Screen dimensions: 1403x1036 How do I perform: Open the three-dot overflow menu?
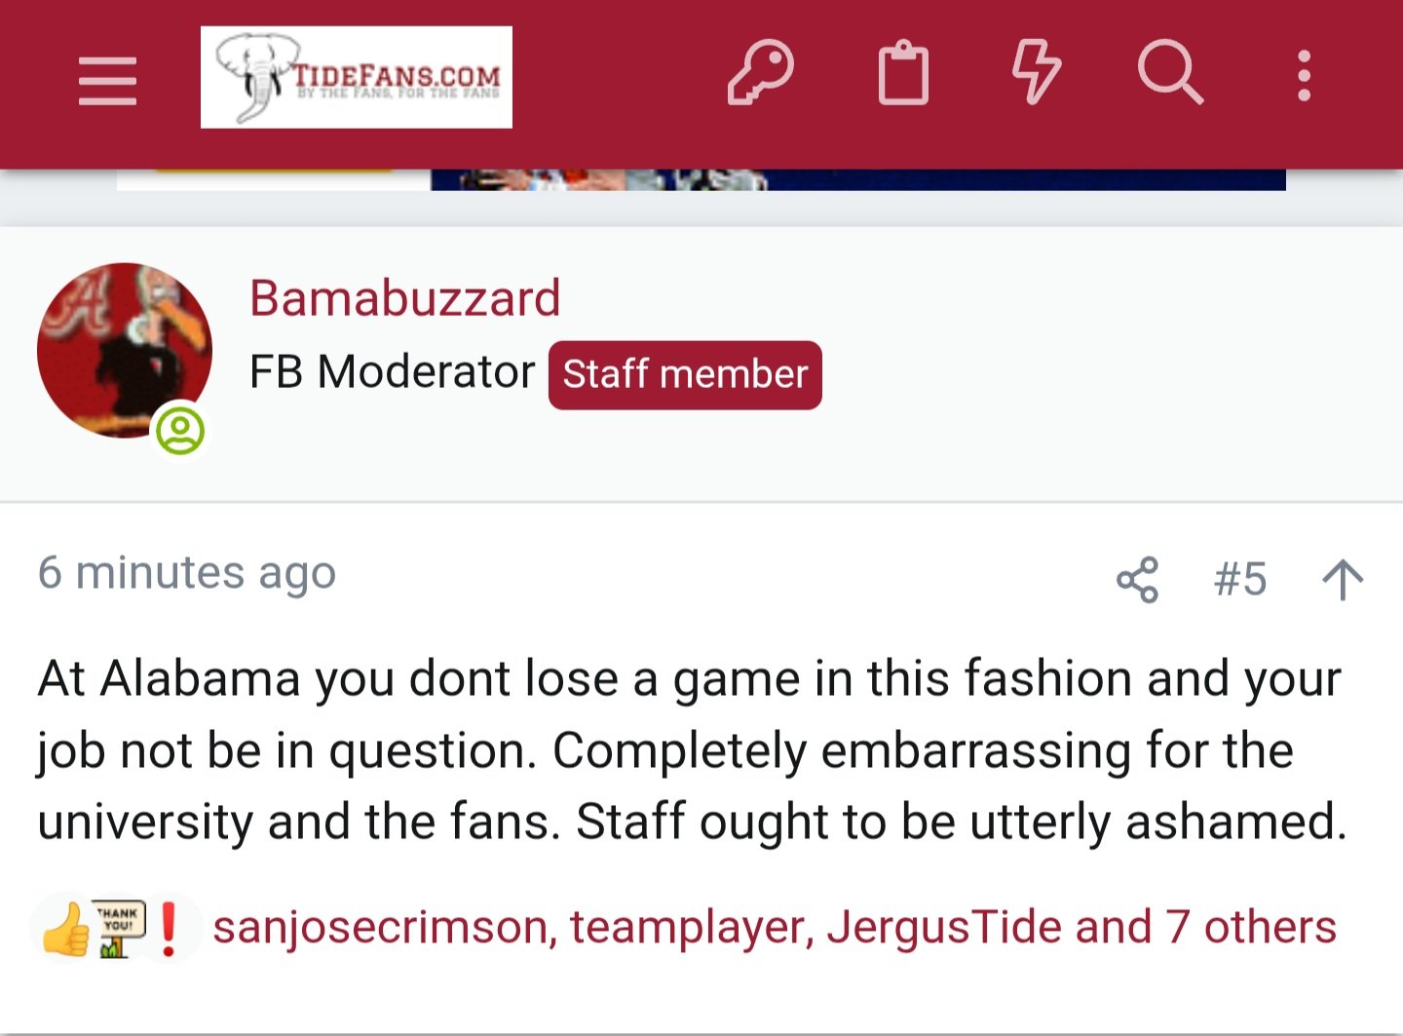click(1304, 75)
